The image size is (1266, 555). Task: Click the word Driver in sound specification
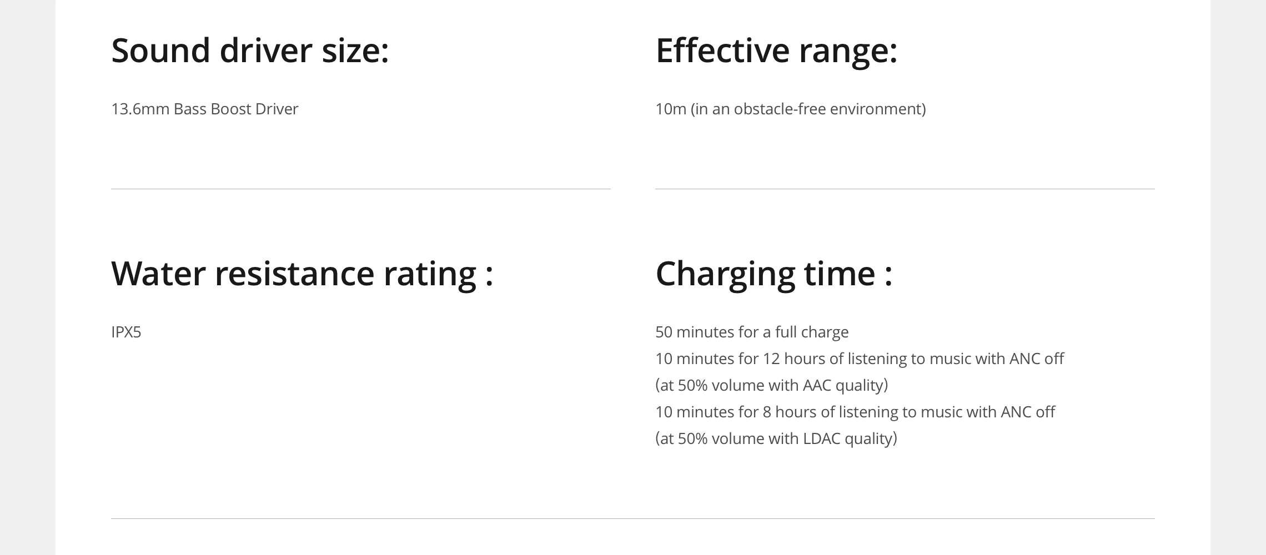277,109
